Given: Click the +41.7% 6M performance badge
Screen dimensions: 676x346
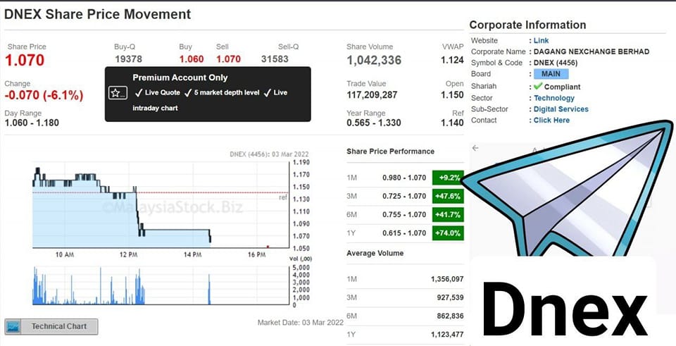Looking at the screenshot, I should click(448, 214).
